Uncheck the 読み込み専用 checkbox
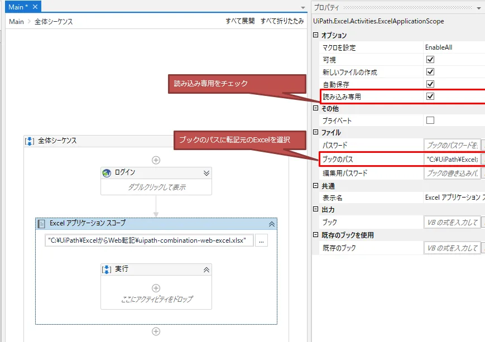Screen dimensions: 485x342 click(431, 96)
